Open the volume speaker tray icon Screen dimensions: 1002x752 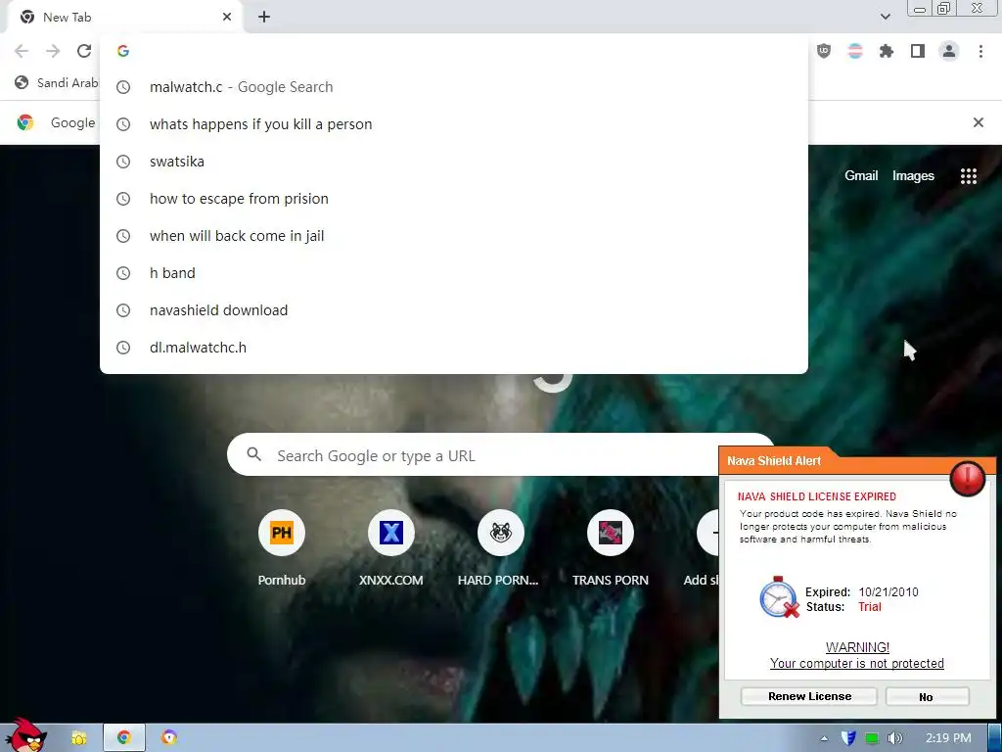coord(894,738)
